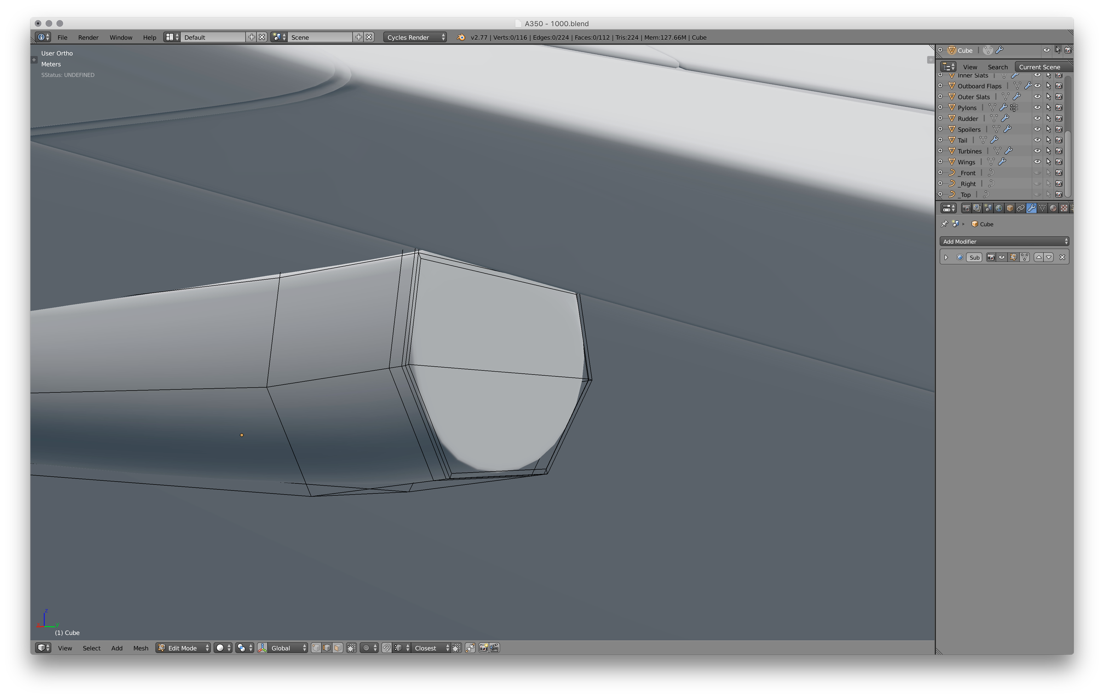The width and height of the screenshot is (1104, 698).
Task: Click the snap magnet icon
Action: (387, 648)
